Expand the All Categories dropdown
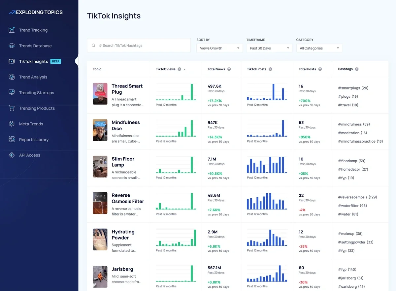This screenshot has width=396, height=291. (x=319, y=48)
